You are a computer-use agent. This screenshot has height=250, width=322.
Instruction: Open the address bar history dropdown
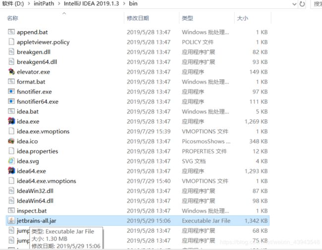[294, 4]
